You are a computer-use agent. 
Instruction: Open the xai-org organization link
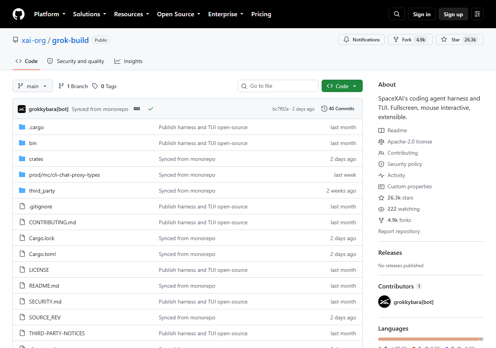pyautogui.click(x=34, y=40)
